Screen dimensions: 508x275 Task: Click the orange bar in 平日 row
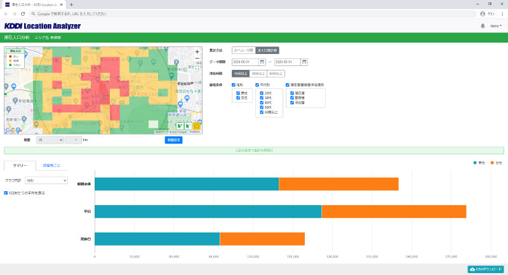(x=394, y=211)
